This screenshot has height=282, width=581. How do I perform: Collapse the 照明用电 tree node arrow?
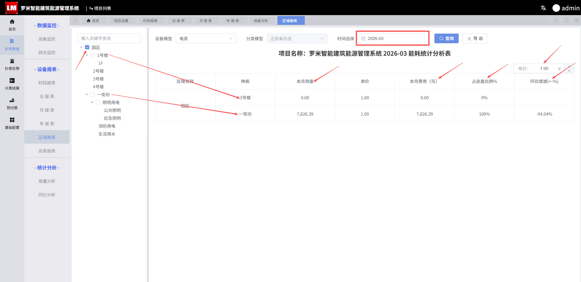92,102
